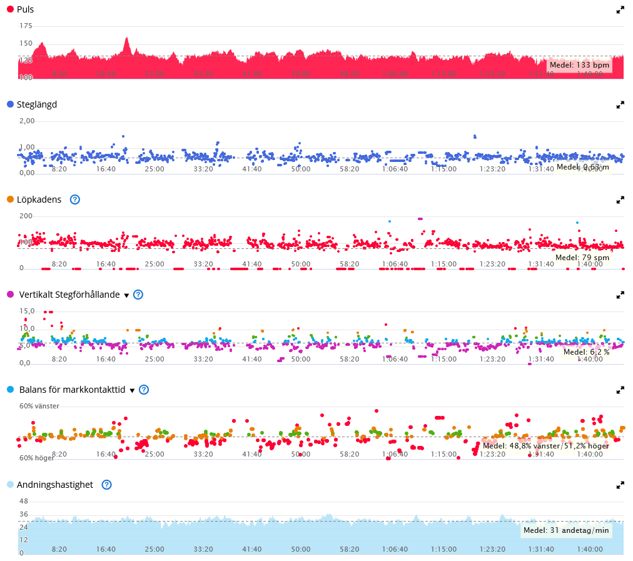Expand the Steglängd chart to fullscreen
This screenshot has height=561, width=633.
point(620,105)
